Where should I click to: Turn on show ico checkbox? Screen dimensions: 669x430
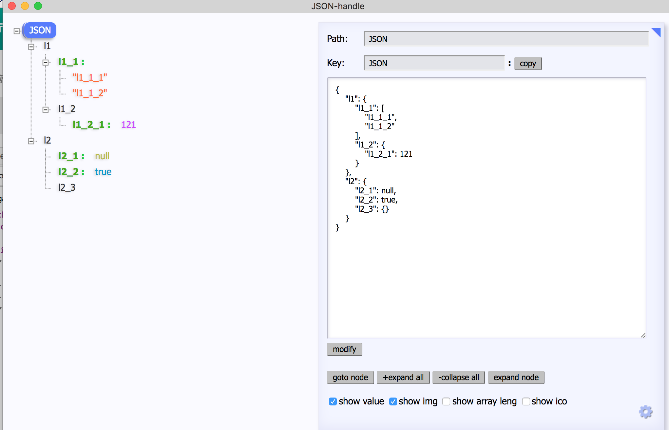click(526, 401)
